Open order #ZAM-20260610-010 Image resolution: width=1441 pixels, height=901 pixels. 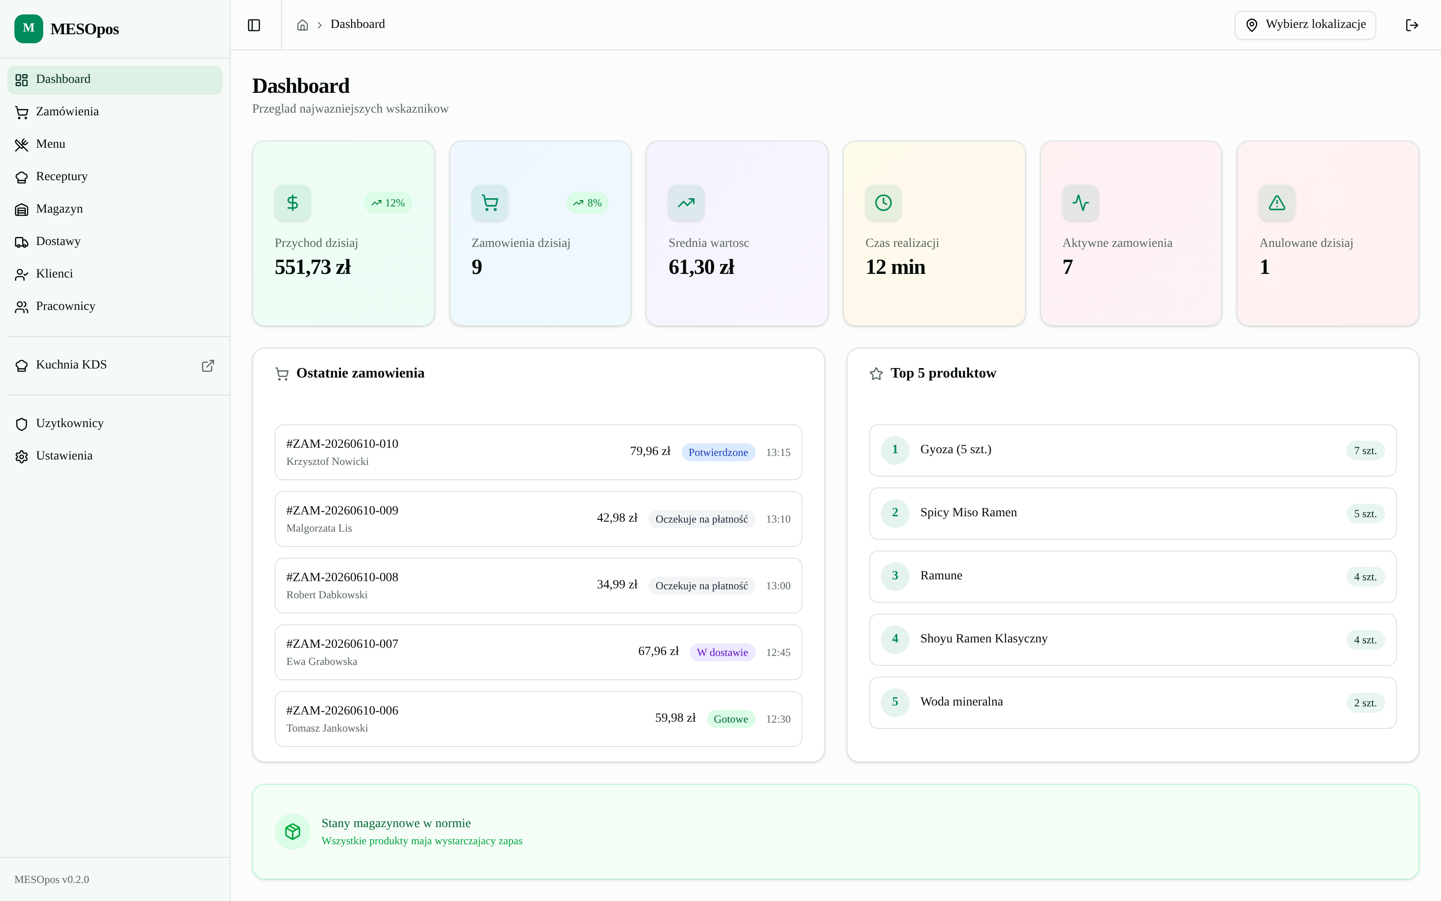tap(538, 452)
